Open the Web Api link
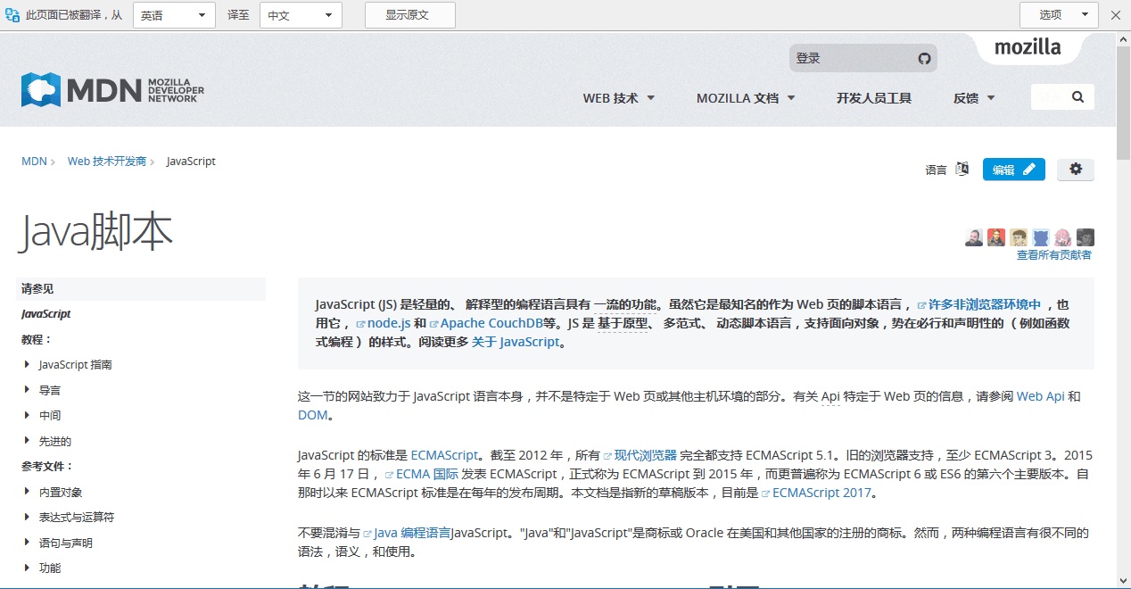Image resolution: width=1131 pixels, height=589 pixels. pyautogui.click(x=1041, y=396)
